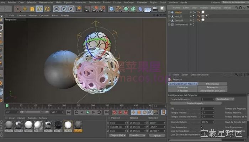Viewport: 249px width, 142px height.
Task: Select the Live Selection arrow tool
Action: tap(18, 9)
